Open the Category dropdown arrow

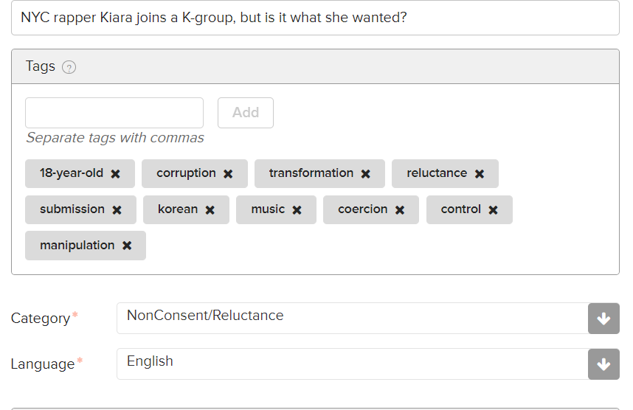[603, 319]
